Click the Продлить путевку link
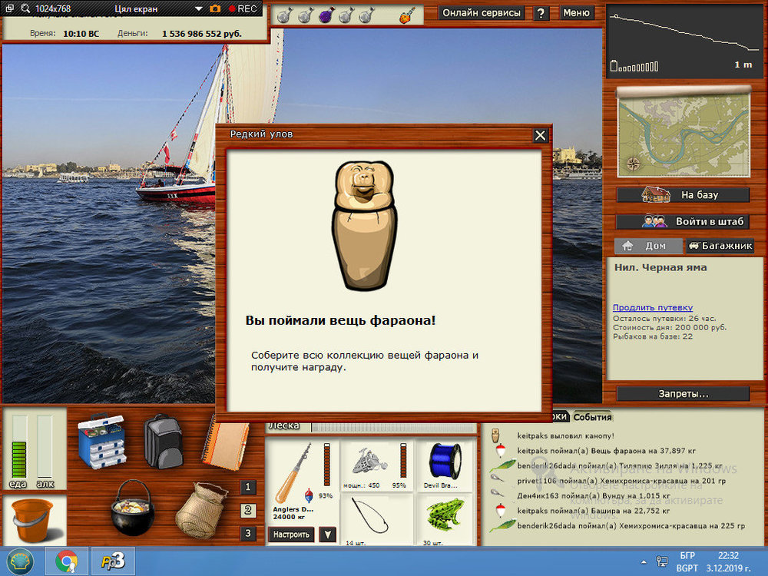The image size is (768, 576). tap(652, 307)
